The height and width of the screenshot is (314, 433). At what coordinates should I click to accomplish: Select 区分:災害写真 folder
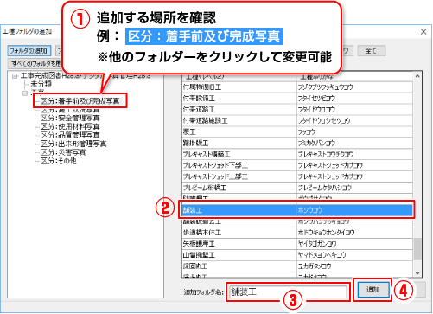(63, 152)
